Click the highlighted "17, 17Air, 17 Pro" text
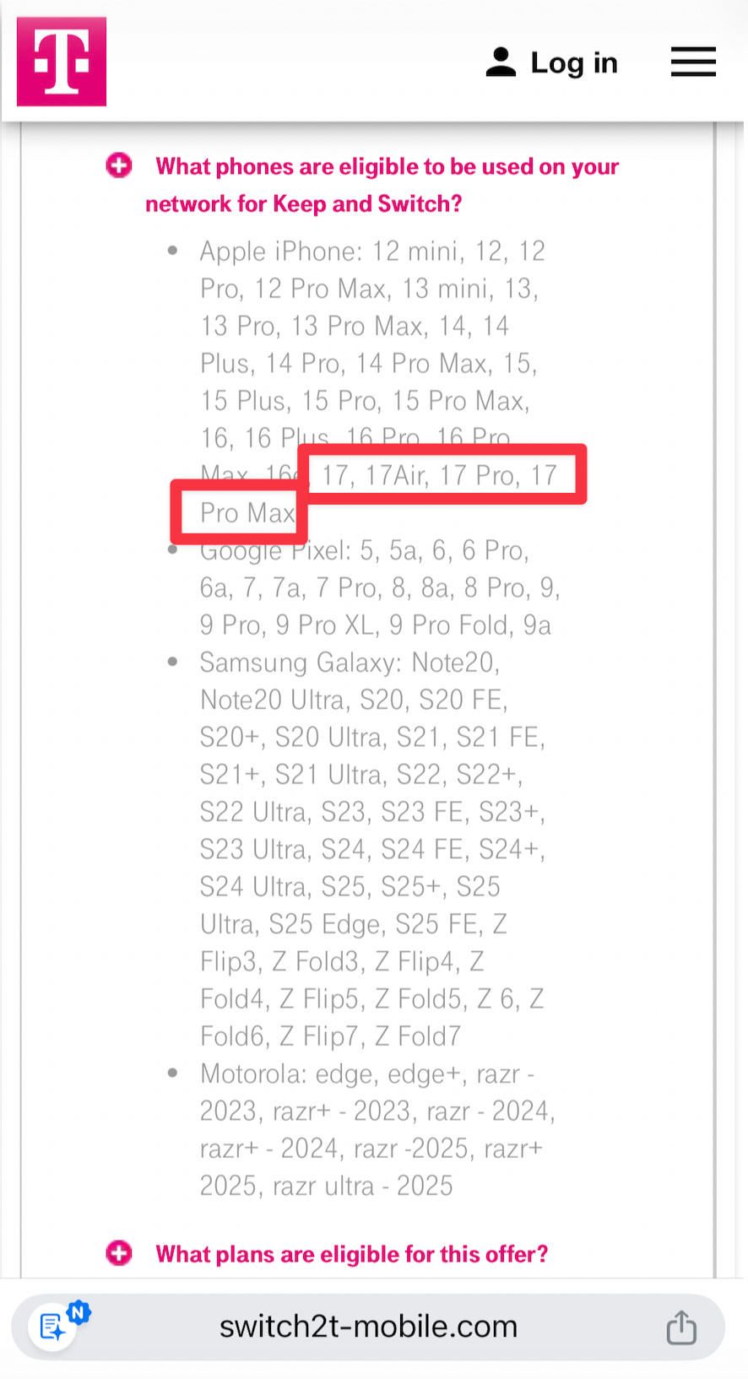Viewport: 748px width, 1379px height. [440, 475]
